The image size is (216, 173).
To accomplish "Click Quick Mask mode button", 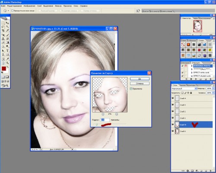I will pyautogui.click(x=7, y=77).
